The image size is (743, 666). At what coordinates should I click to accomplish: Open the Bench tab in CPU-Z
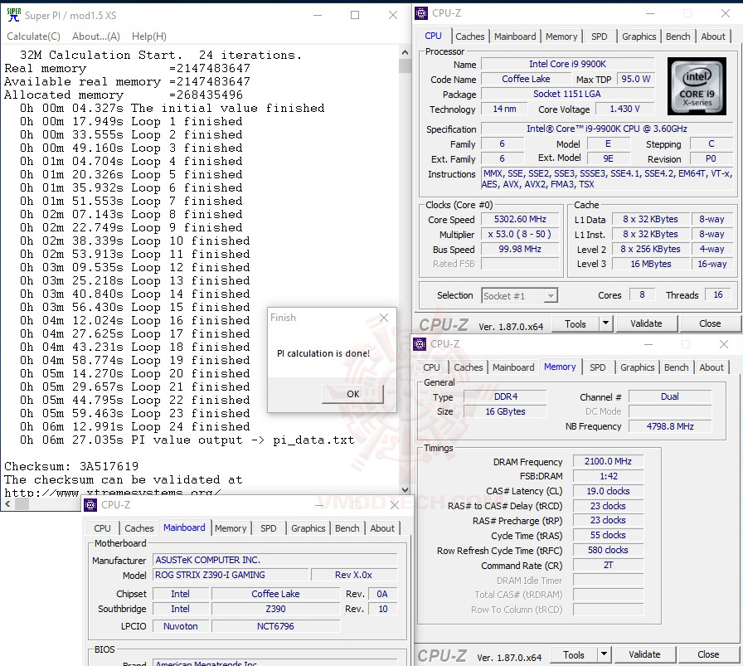pos(677,36)
